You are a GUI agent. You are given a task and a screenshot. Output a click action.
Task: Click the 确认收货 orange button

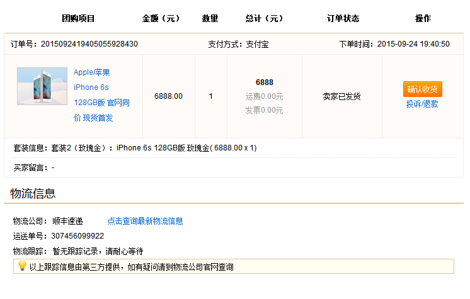pyautogui.click(x=422, y=89)
